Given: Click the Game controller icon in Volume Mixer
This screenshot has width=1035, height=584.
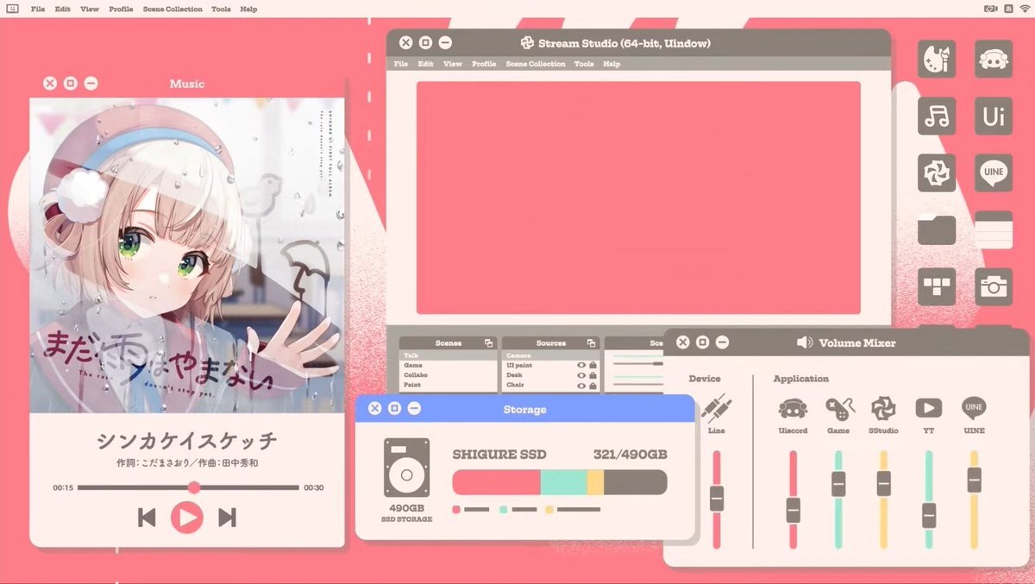Looking at the screenshot, I should (x=838, y=409).
